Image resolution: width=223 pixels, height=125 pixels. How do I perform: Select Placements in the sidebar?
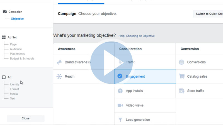pyautogui.click(x=17, y=54)
